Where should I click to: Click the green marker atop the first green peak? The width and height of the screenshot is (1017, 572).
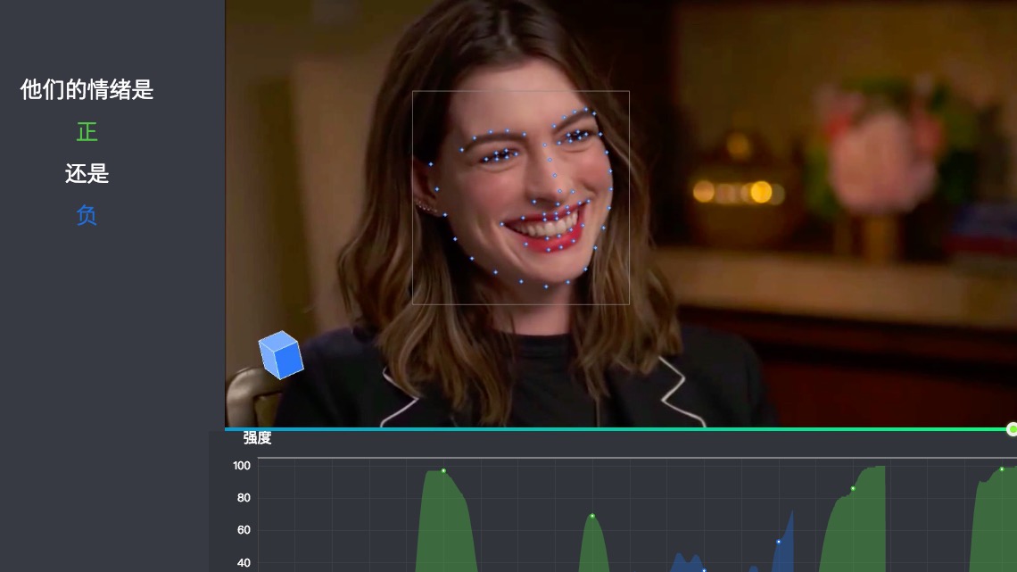pyautogui.click(x=443, y=471)
